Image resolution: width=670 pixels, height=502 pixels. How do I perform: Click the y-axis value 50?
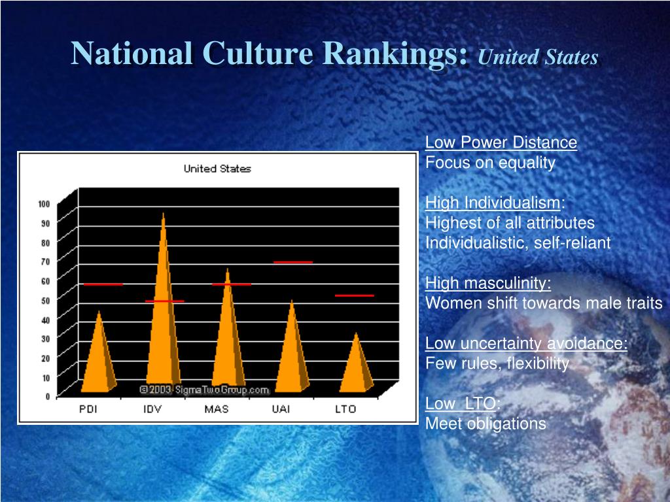click(45, 300)
